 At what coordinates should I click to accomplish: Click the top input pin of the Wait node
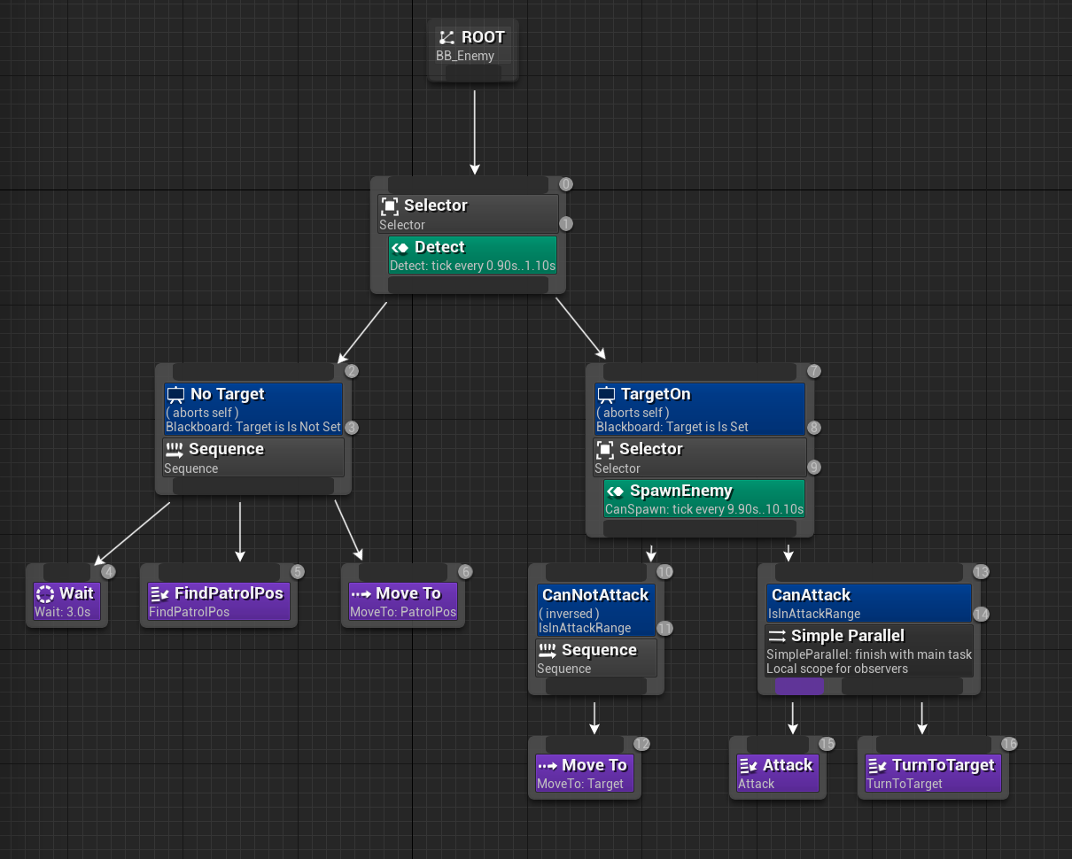[67, 572]
